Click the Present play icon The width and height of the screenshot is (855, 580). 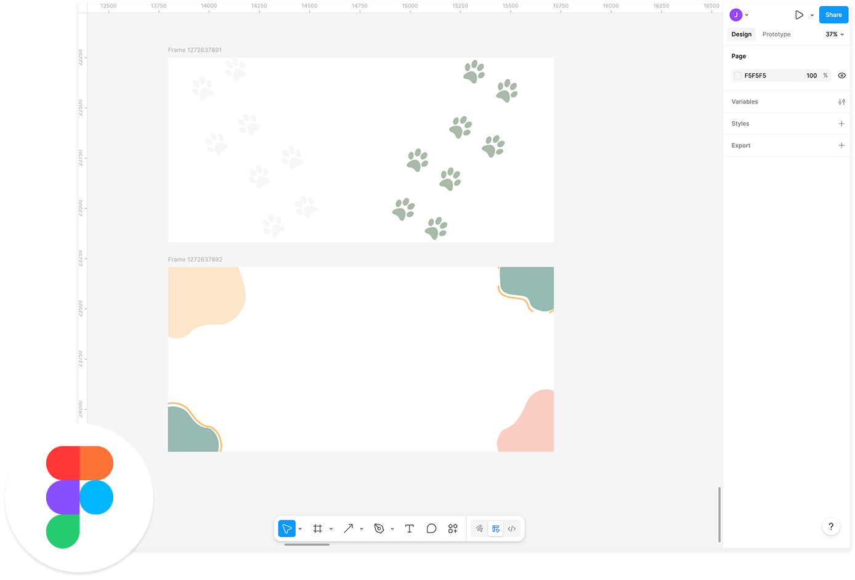799,15
